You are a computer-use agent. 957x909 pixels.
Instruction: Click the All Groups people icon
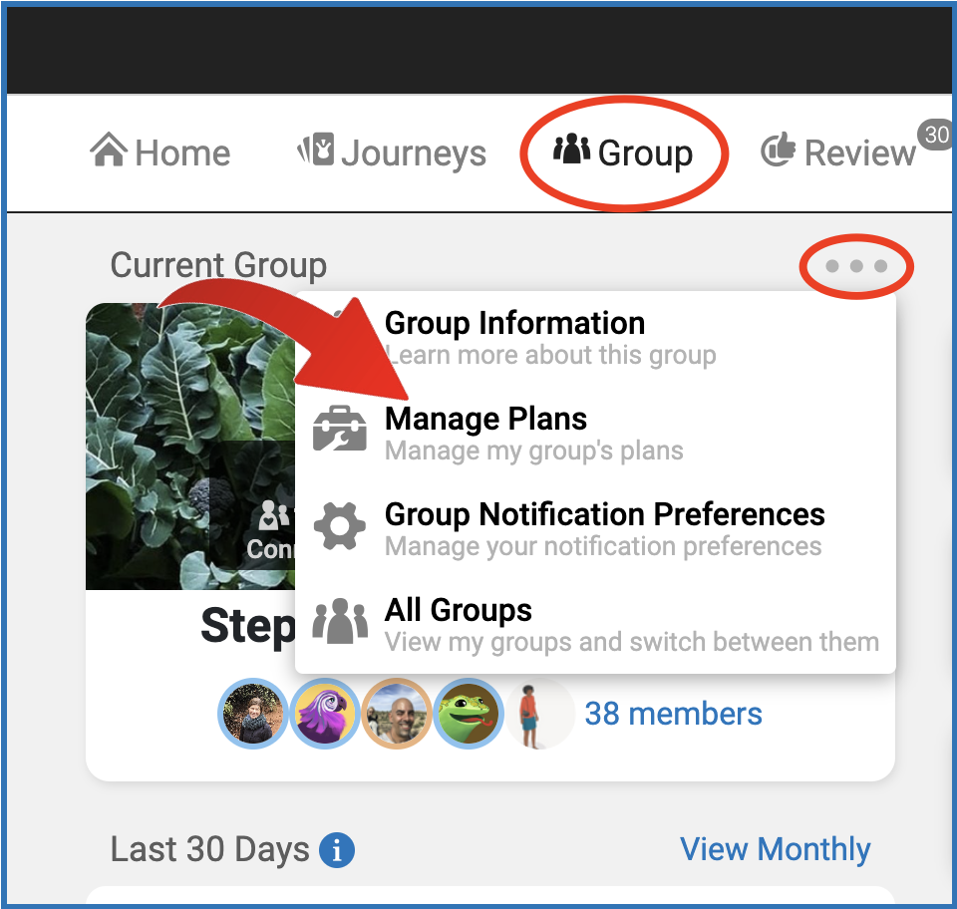point(340,623)
